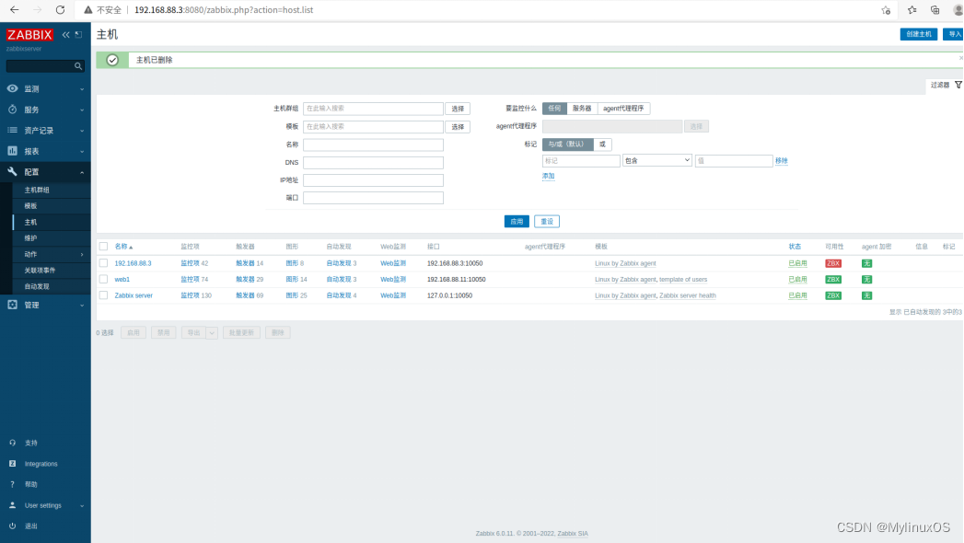Open 主机群组 in sidebar
This screenshot has height=543, width=964.
click(x=37, y=190)
